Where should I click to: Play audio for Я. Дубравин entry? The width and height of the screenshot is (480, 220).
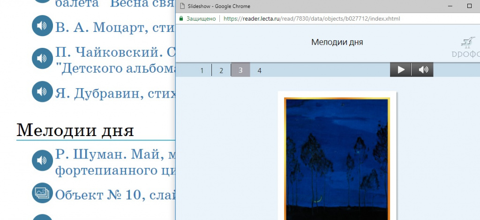42,91
